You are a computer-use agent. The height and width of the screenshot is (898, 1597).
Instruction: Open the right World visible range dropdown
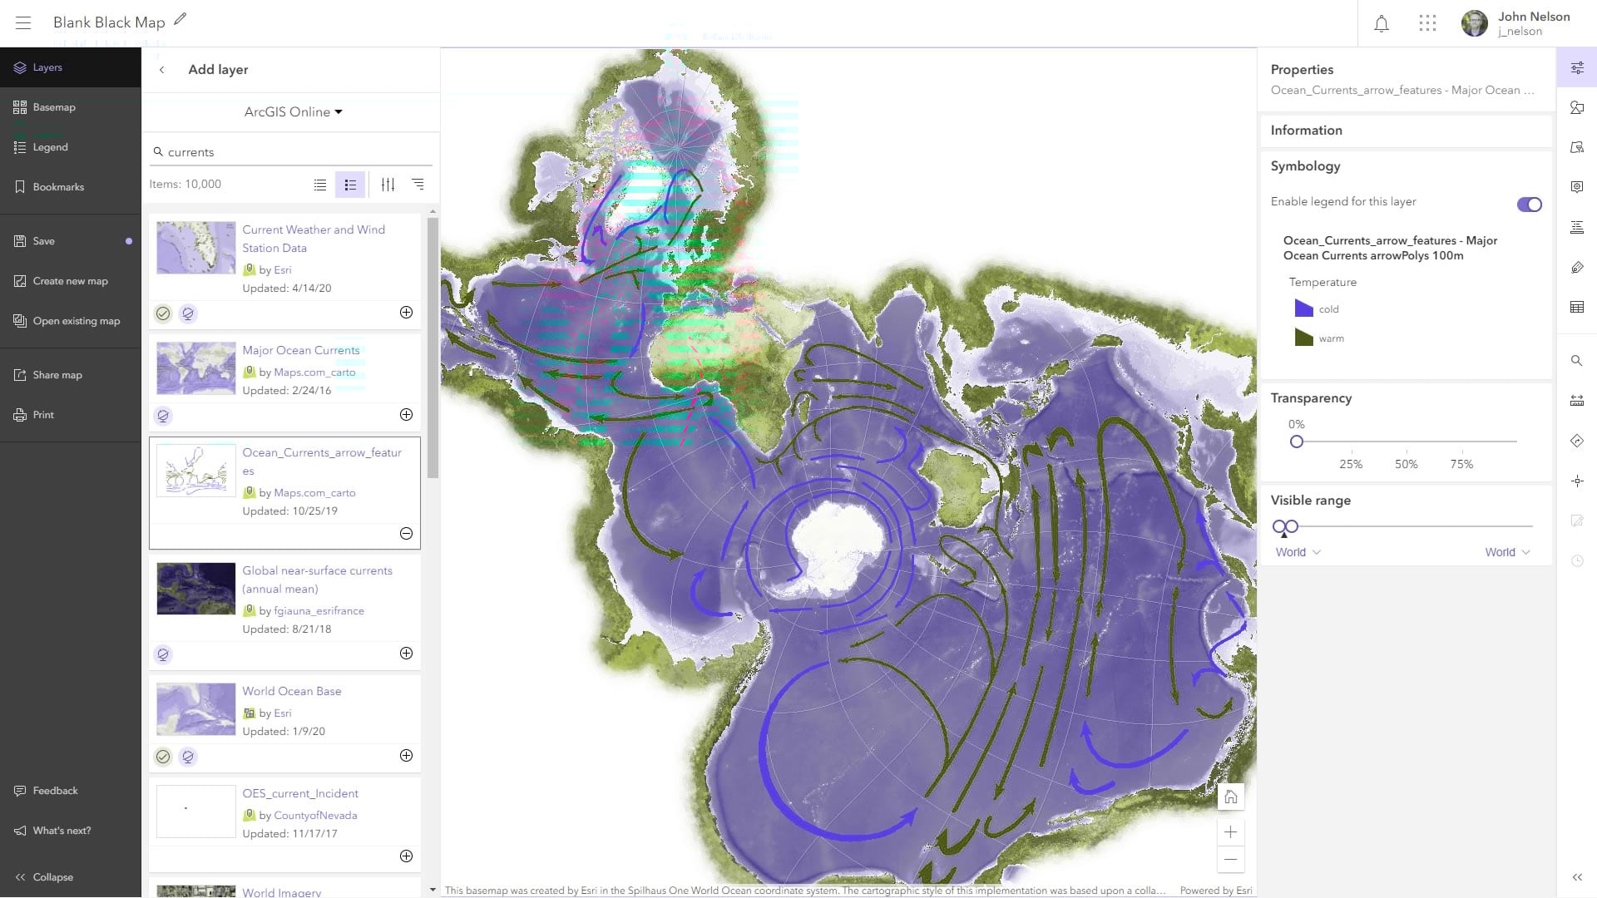pyautogui.click(x=1508, y=552)
